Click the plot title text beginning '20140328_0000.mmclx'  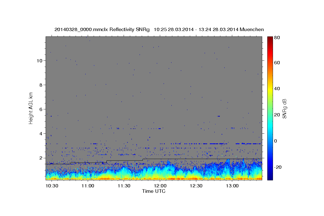(x=159, y=29)
